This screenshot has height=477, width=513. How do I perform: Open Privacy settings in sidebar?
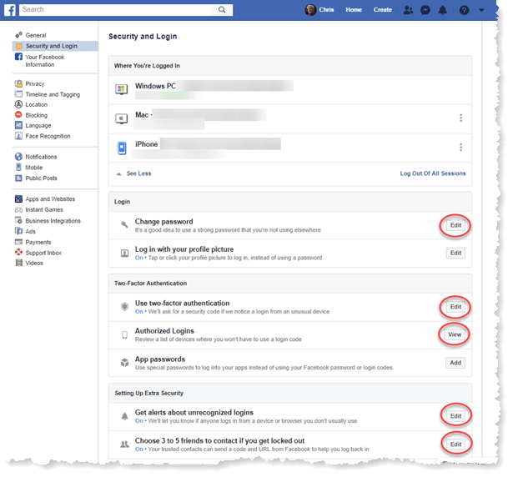point(35,83)
